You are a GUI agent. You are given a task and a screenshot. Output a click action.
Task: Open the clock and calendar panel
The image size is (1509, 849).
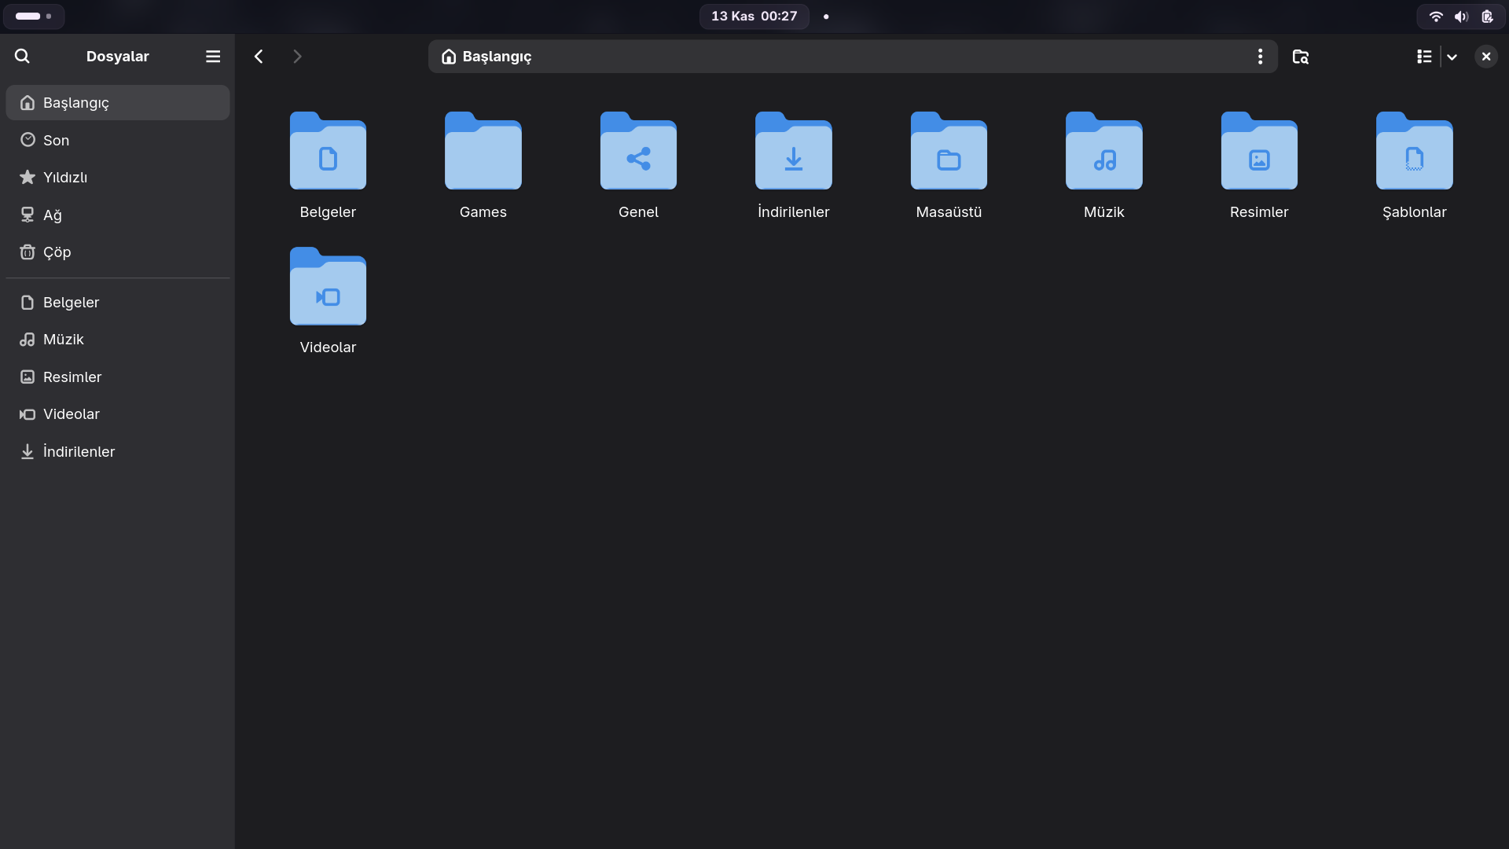[x=754, y=16]
